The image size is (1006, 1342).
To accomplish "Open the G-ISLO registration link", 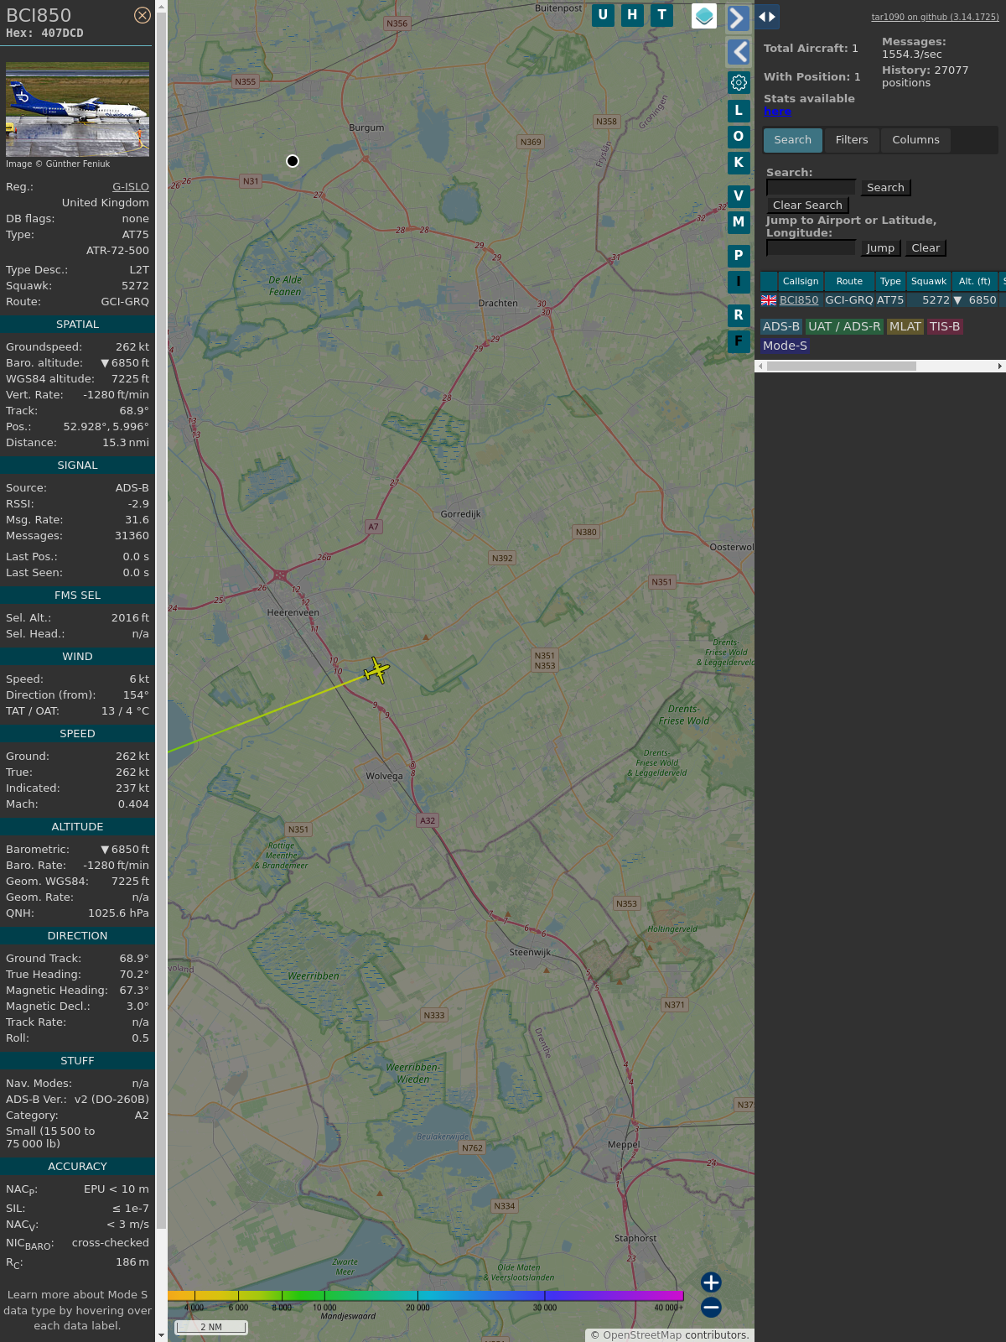I will pos(131,187).
